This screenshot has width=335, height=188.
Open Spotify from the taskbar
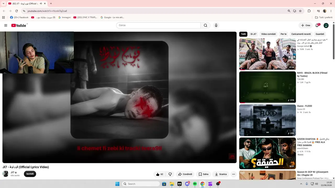(x=195, y=184)
